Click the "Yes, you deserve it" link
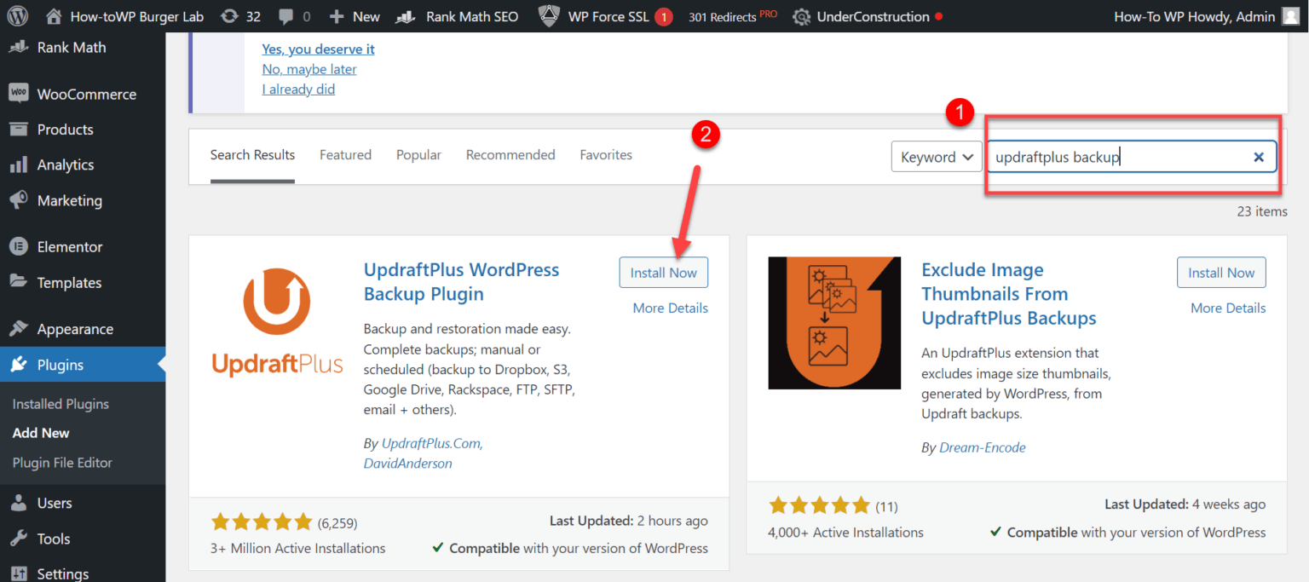The image size is (1309, 582). pos(318,49)
